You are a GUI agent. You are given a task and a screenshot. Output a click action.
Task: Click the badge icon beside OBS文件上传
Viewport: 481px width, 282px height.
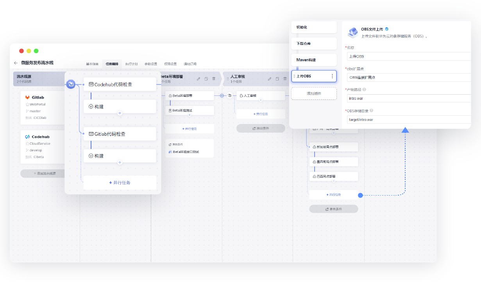[387, 29]
